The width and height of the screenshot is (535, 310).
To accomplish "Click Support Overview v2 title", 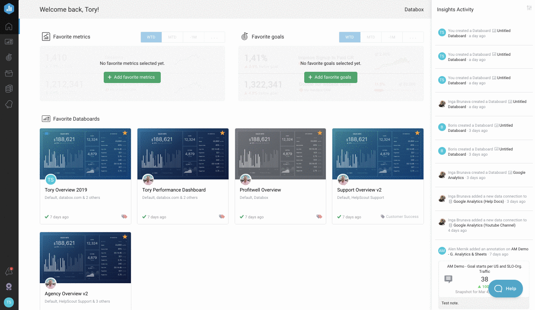I will click(x=360, y=190).
